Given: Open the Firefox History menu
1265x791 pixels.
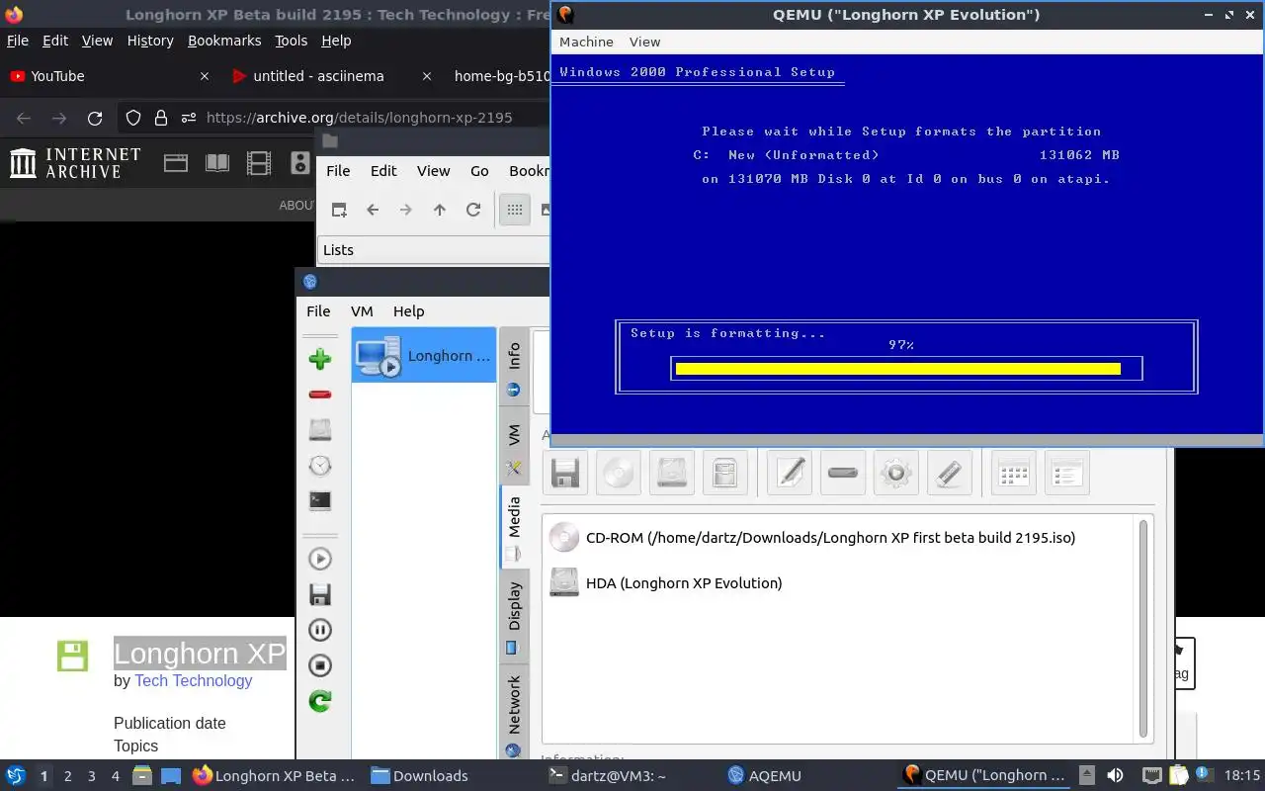Looking at the screenshot, I should [150, 41].
